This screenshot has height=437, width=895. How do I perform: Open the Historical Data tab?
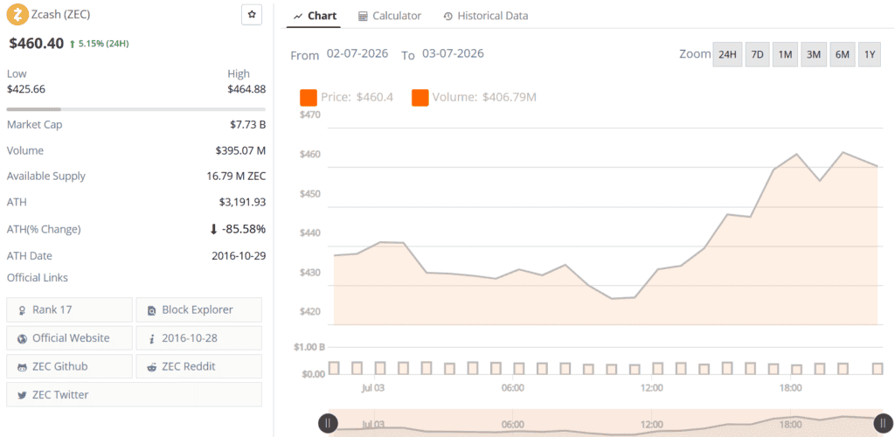click(x=486, y=16)
